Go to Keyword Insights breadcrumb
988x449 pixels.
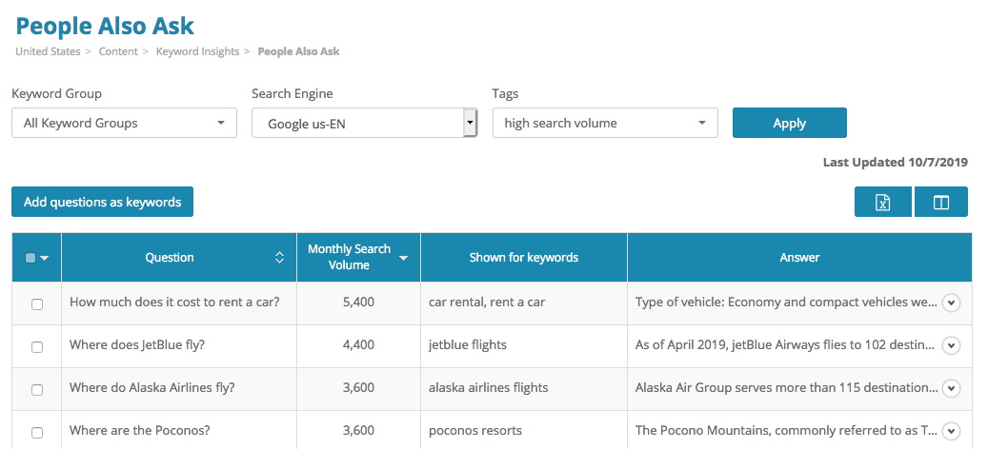[x=197, y=51]
